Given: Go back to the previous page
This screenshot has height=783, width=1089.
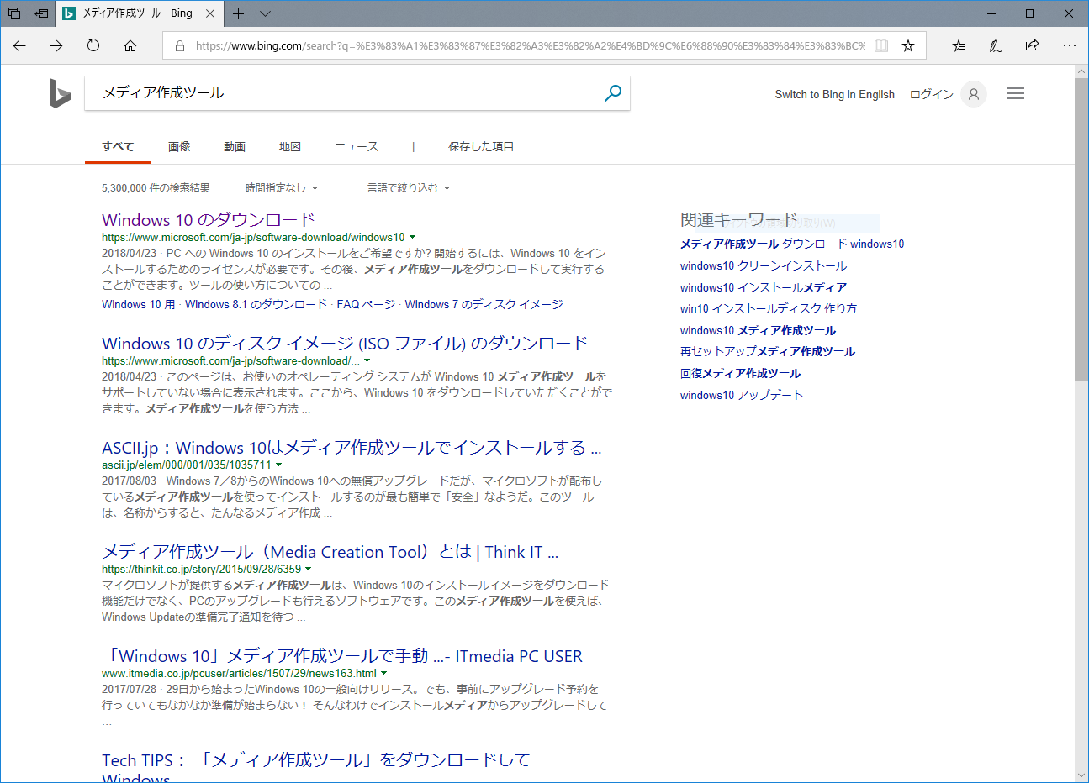Looking at the screenshot, I should 19,45.
